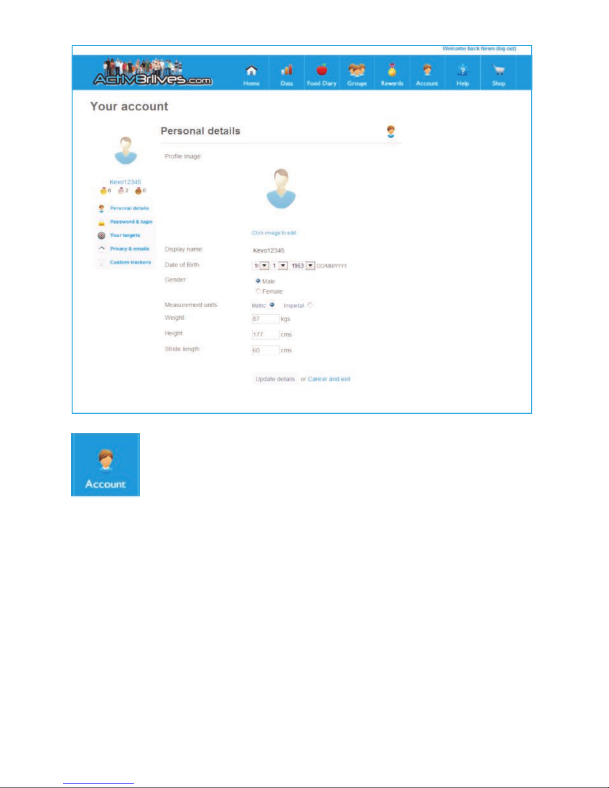
Task: Open Account in the top navigation bar
Action: coord(427,75)
